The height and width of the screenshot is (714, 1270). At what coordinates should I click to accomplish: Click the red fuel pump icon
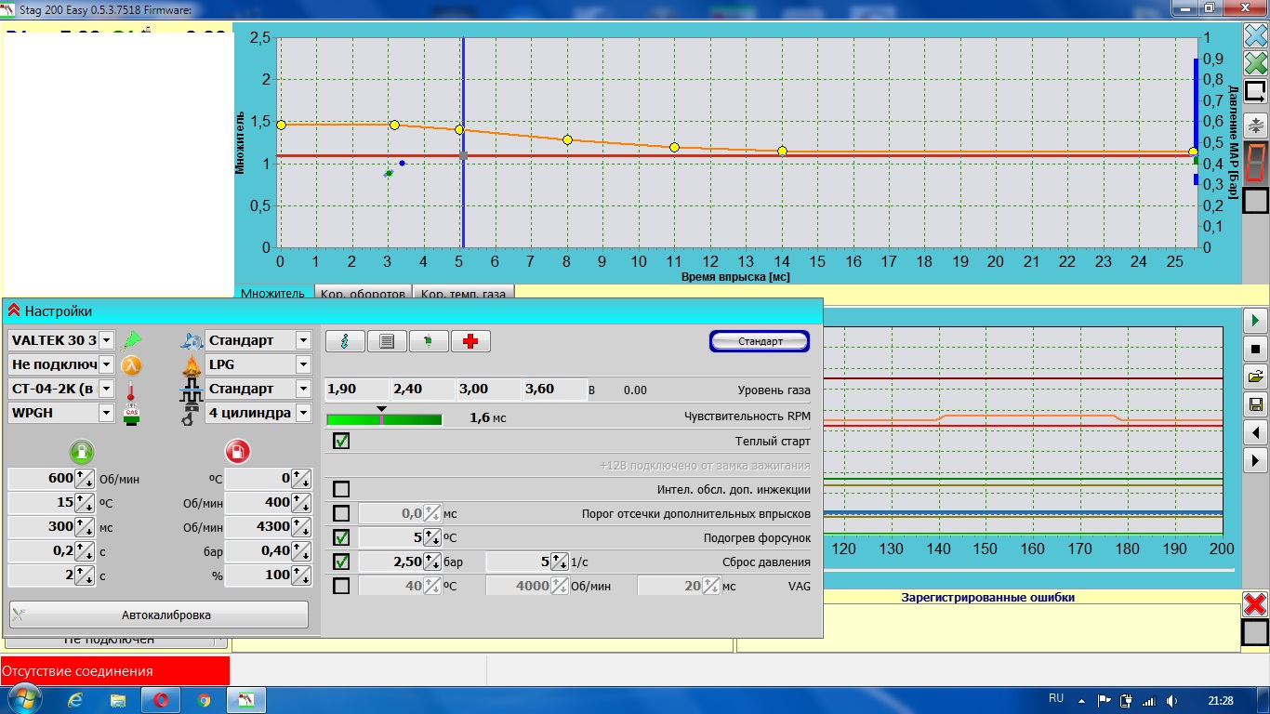(x=238, y=453)
